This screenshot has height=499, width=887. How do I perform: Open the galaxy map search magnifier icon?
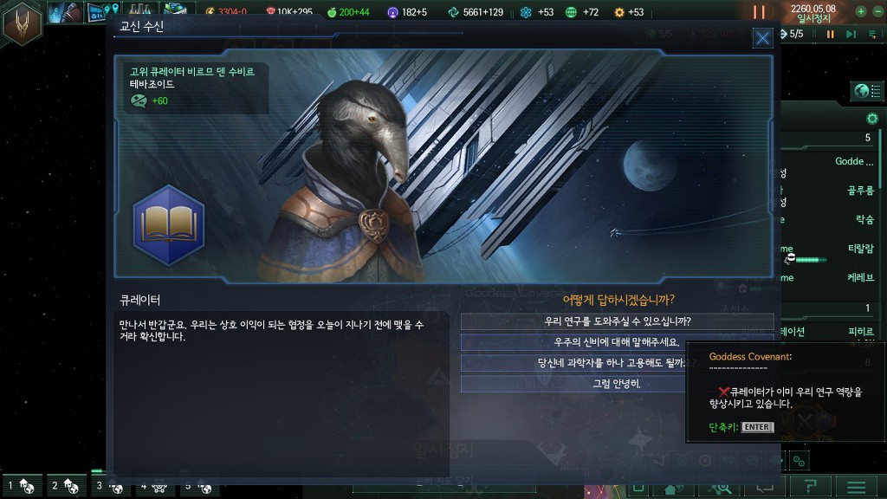720,487
